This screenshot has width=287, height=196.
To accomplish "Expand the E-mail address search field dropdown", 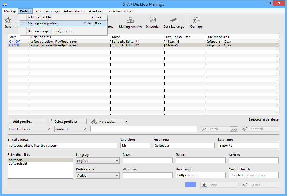I will tap(29, 129).
